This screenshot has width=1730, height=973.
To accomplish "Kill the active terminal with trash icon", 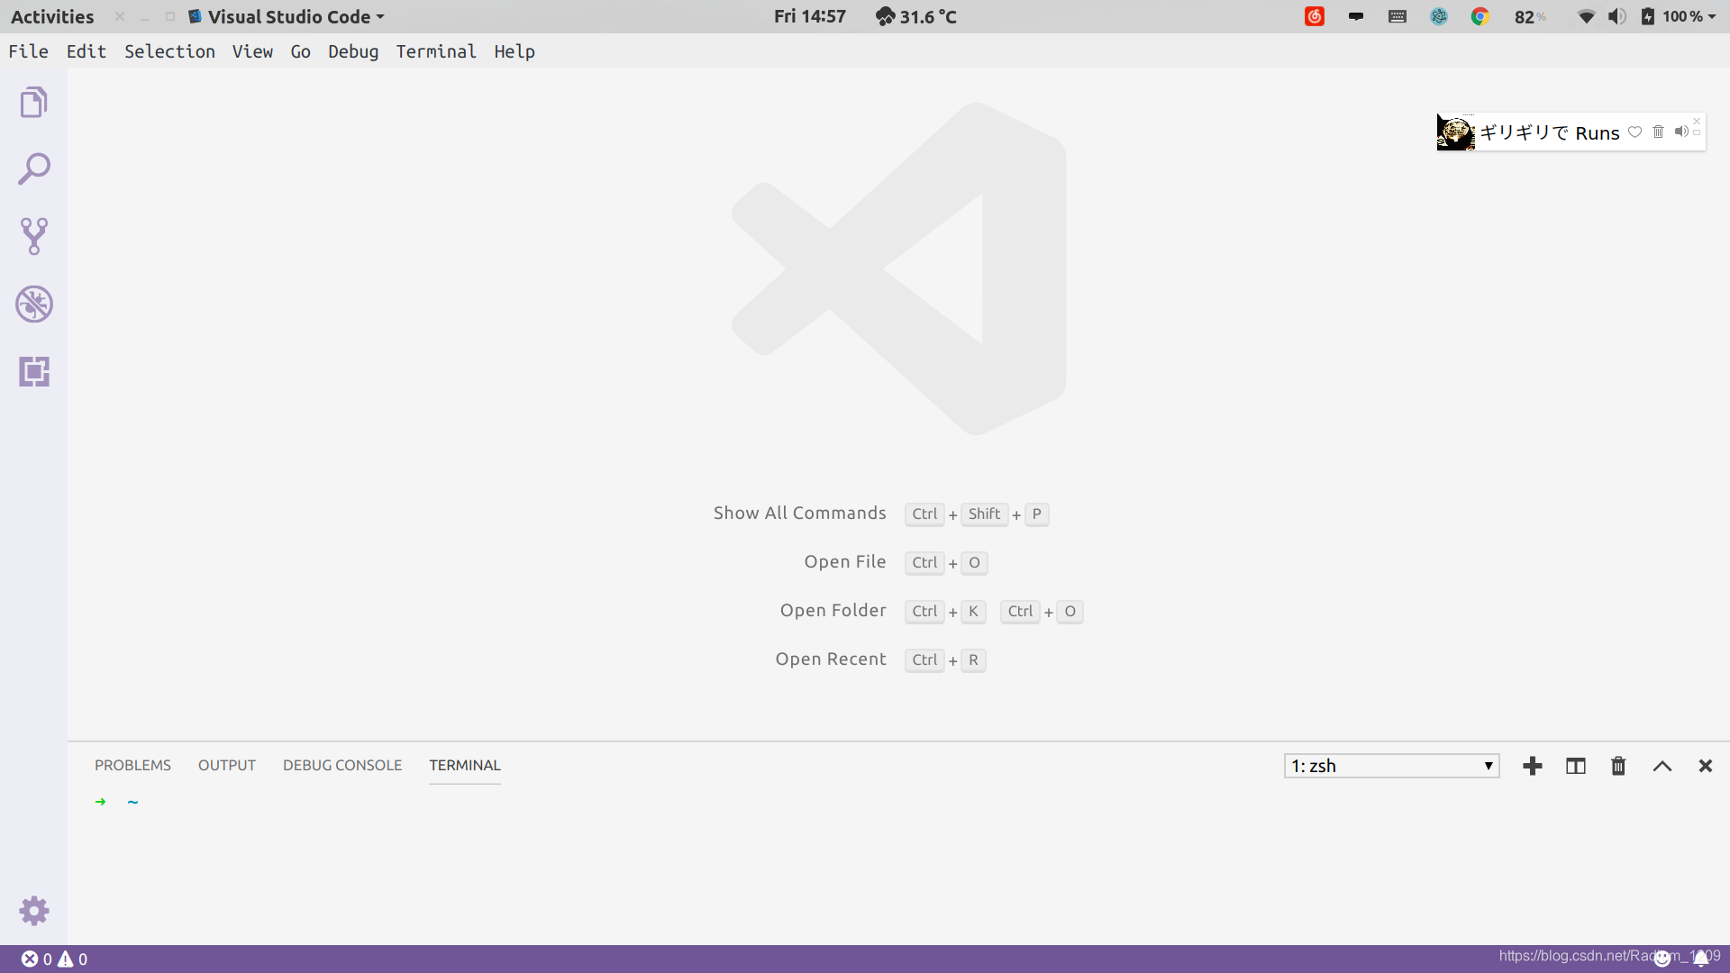I will click(1618, 766).
